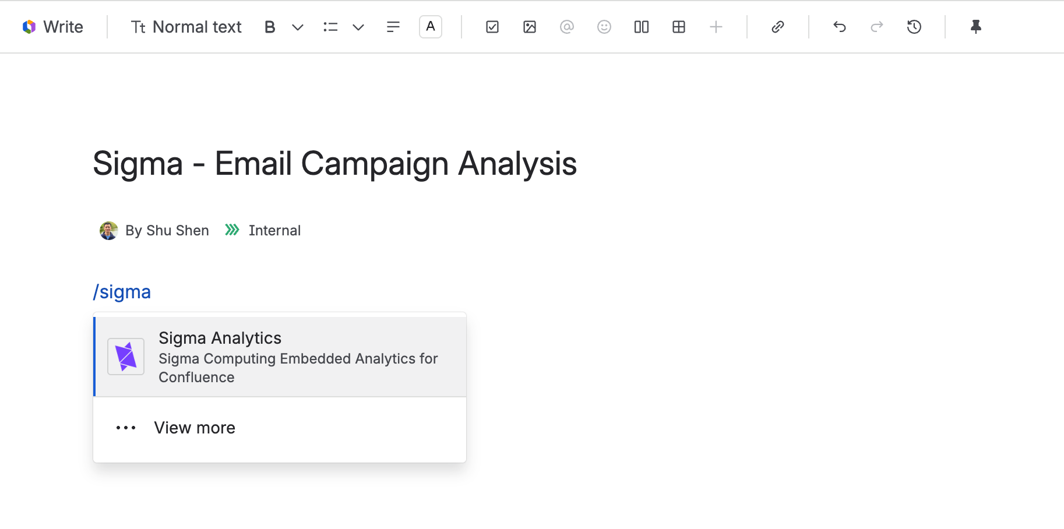The width and height of the screenshot is (1064, 529).
Task: Toggle the pin toolbar icon
Action: [x=976, y=27]
